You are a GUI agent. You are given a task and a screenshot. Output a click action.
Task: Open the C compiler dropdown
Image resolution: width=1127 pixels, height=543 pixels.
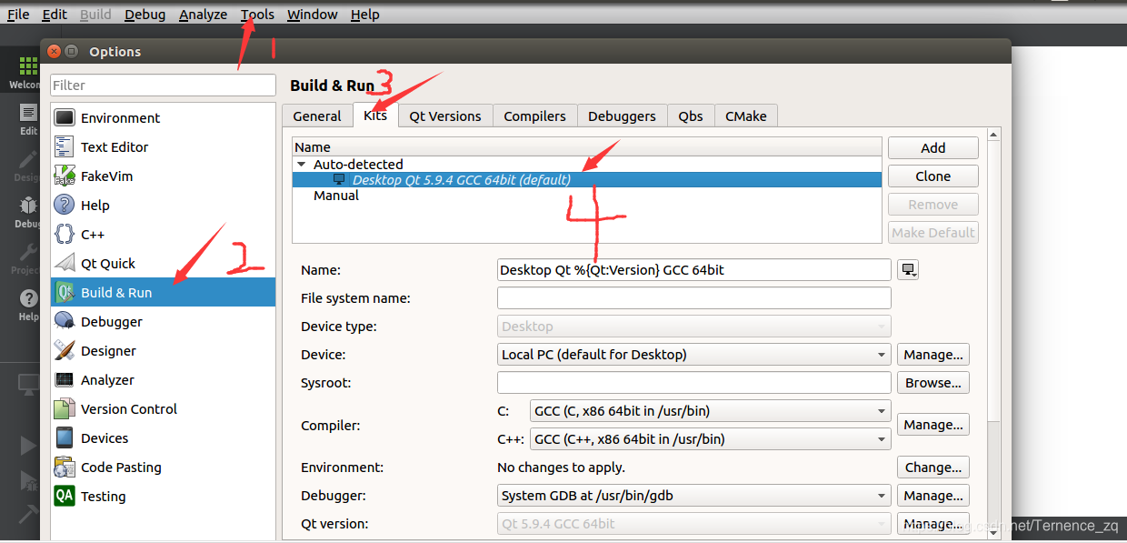pyautogui.click(x=711, y=411)
